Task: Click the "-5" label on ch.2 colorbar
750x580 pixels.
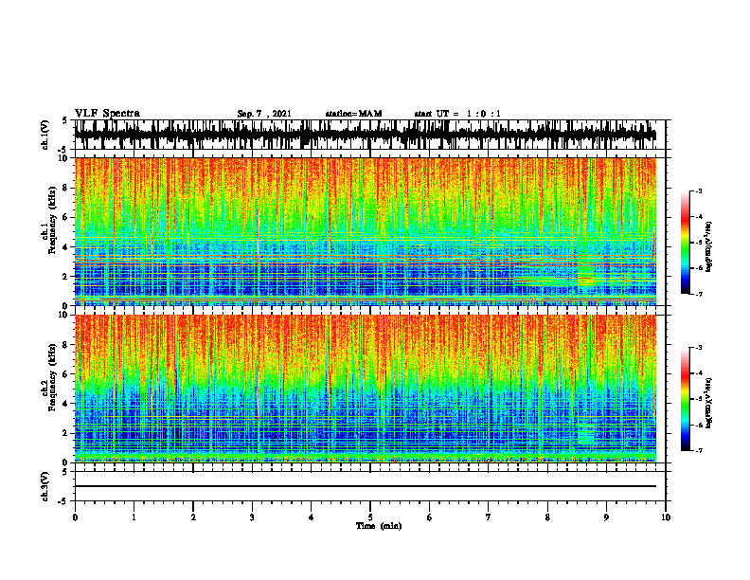Action: [699, 399]
